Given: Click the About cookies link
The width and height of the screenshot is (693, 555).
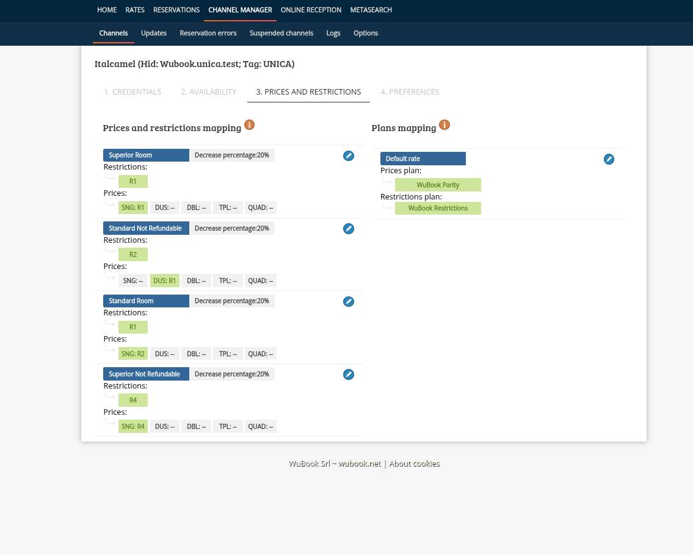Looking at the screenshot, I should (415, 464).
